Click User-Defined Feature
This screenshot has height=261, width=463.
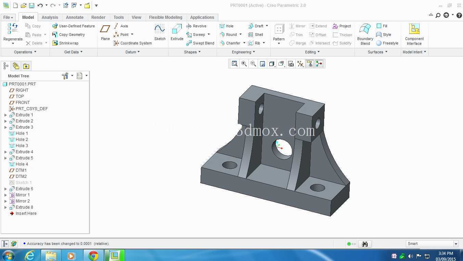(74, 26)
